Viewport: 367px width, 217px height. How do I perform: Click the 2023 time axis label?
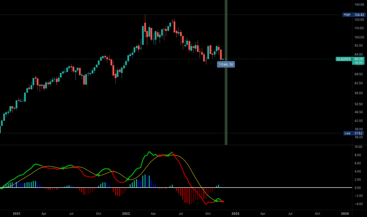tap(235, 213)
